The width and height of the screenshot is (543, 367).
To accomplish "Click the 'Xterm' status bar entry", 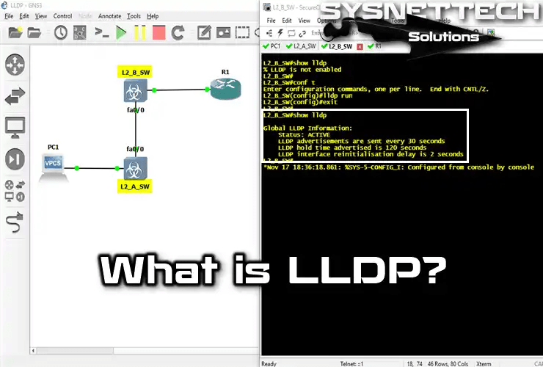I will 484,363.
